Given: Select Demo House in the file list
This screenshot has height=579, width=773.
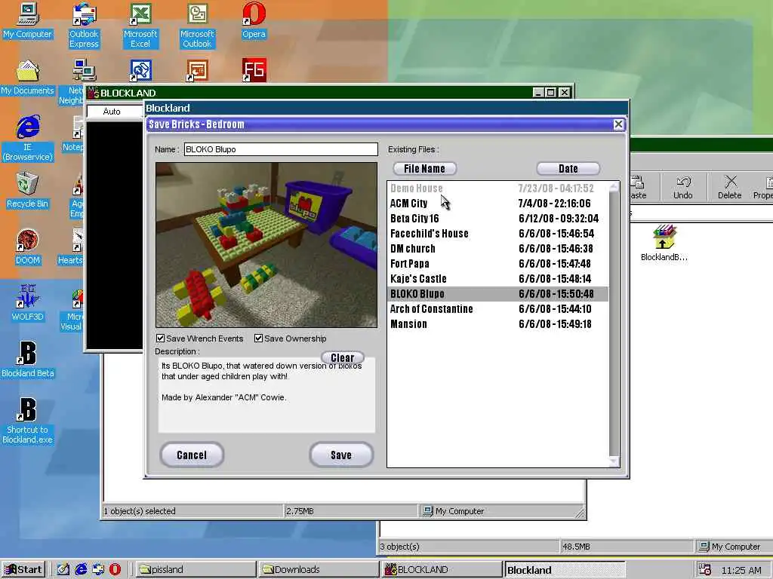Looking at the screenshot, I should coord(498,188).
